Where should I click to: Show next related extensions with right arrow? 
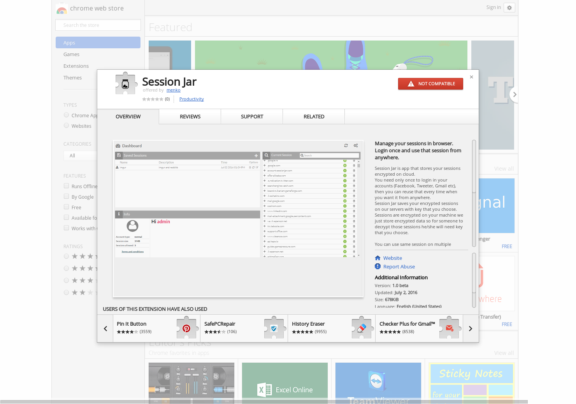[x=471, y=328]
